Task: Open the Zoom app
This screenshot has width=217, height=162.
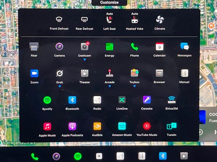Action: [x=34, y=74]
